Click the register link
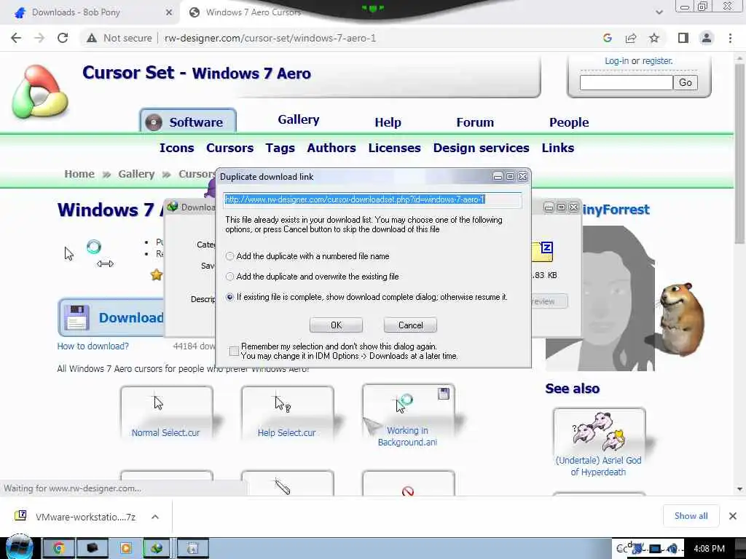Screen dimensions: 746x559 click(x=657, y=61)
